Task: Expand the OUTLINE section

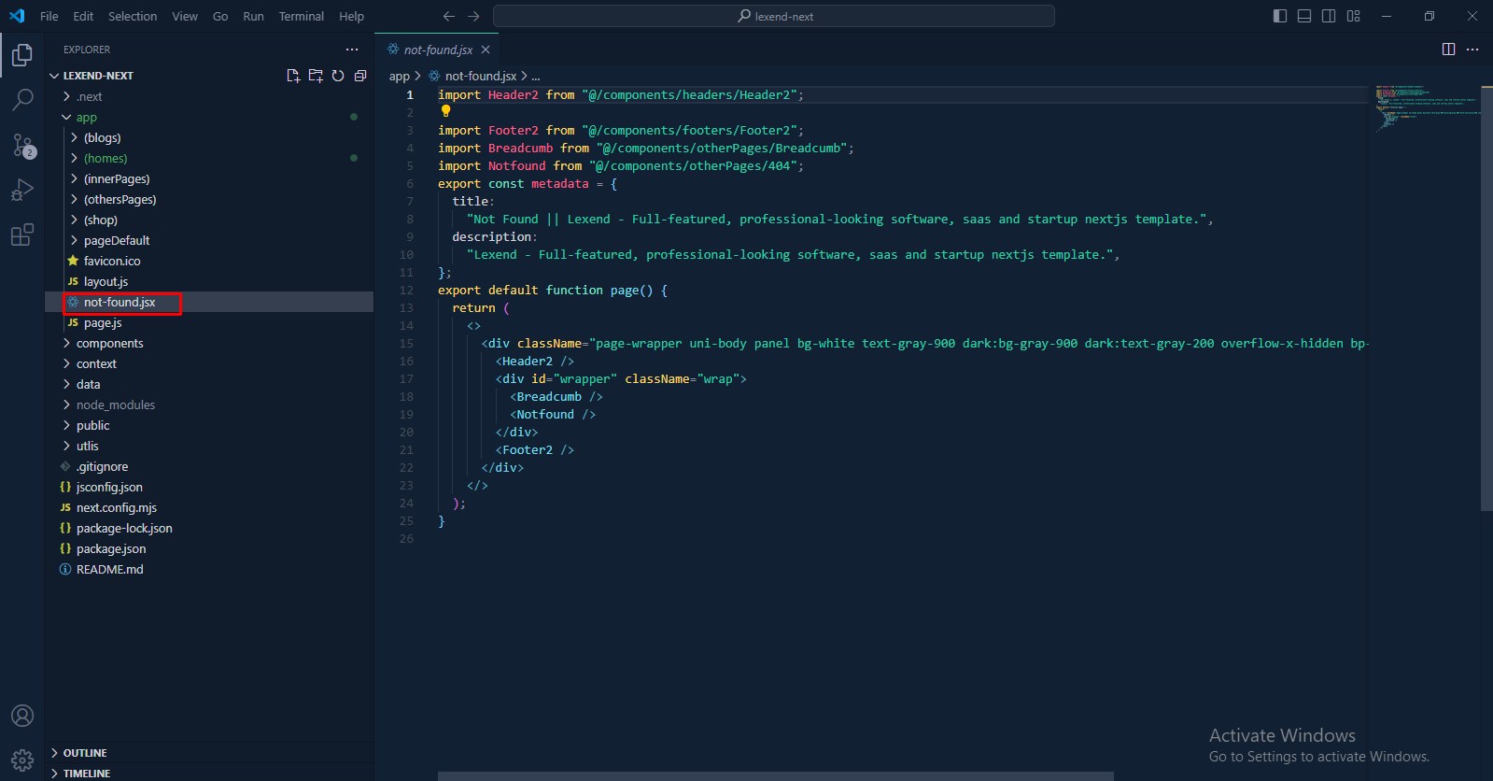Action: click(x=85, y=753)
